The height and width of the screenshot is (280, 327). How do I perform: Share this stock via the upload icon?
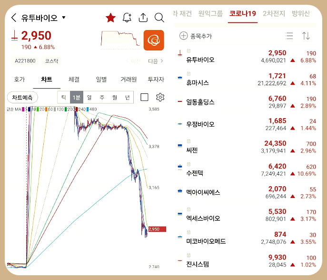click(143, 18)
